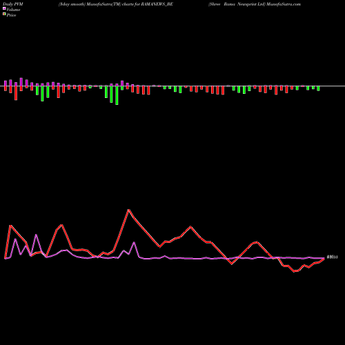Click the magenta Volume legend swatch
345x345 pixels.
coord(4,8)
